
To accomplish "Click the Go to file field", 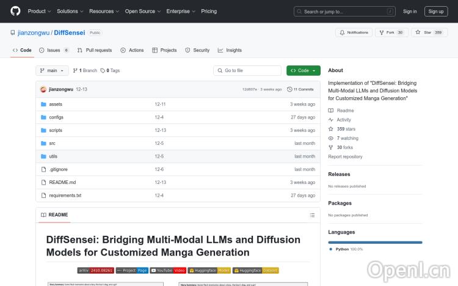I will [x=247, y=71].
